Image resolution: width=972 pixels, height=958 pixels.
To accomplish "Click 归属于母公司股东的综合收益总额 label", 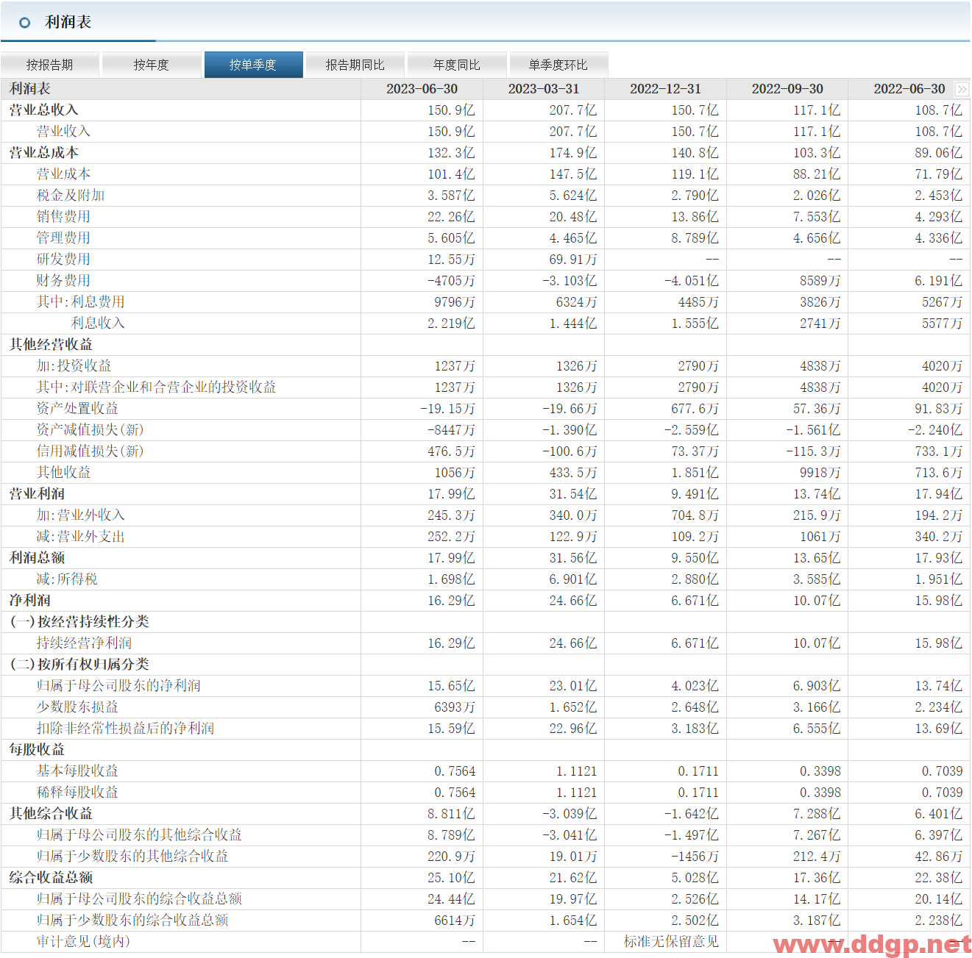I will click(x=139, y=899).
